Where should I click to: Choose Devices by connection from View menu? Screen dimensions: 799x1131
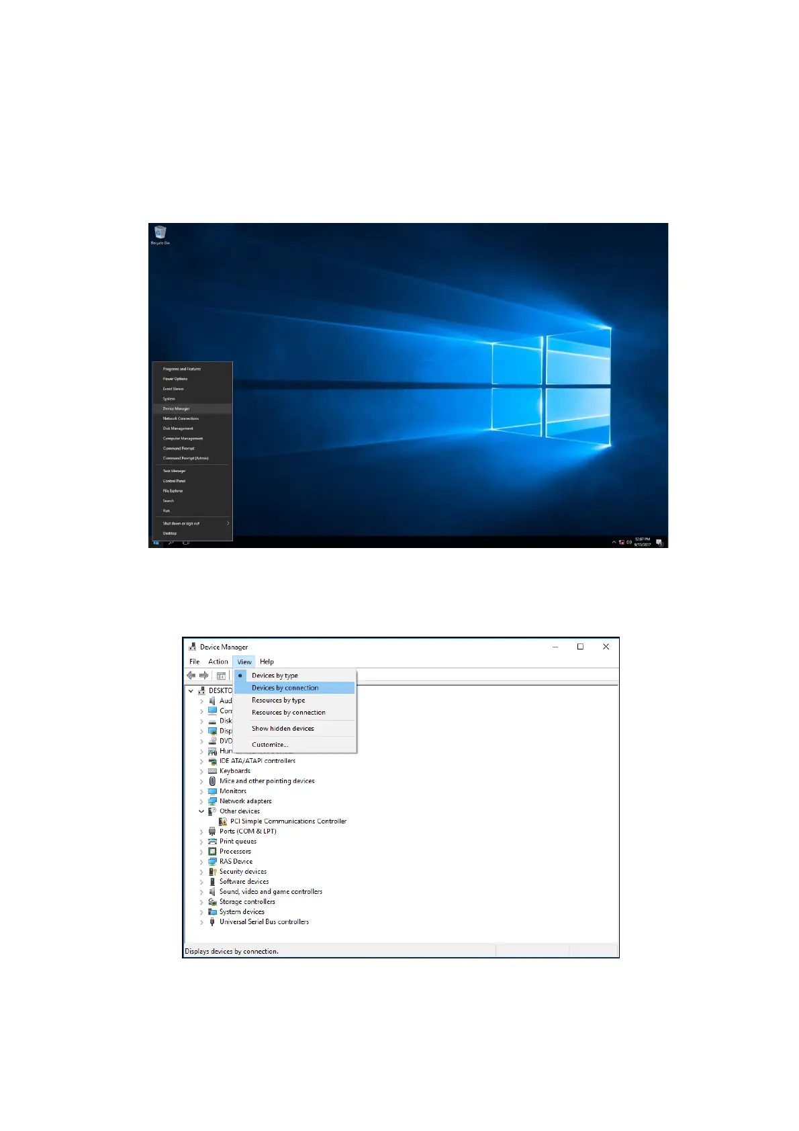[295, 688]
